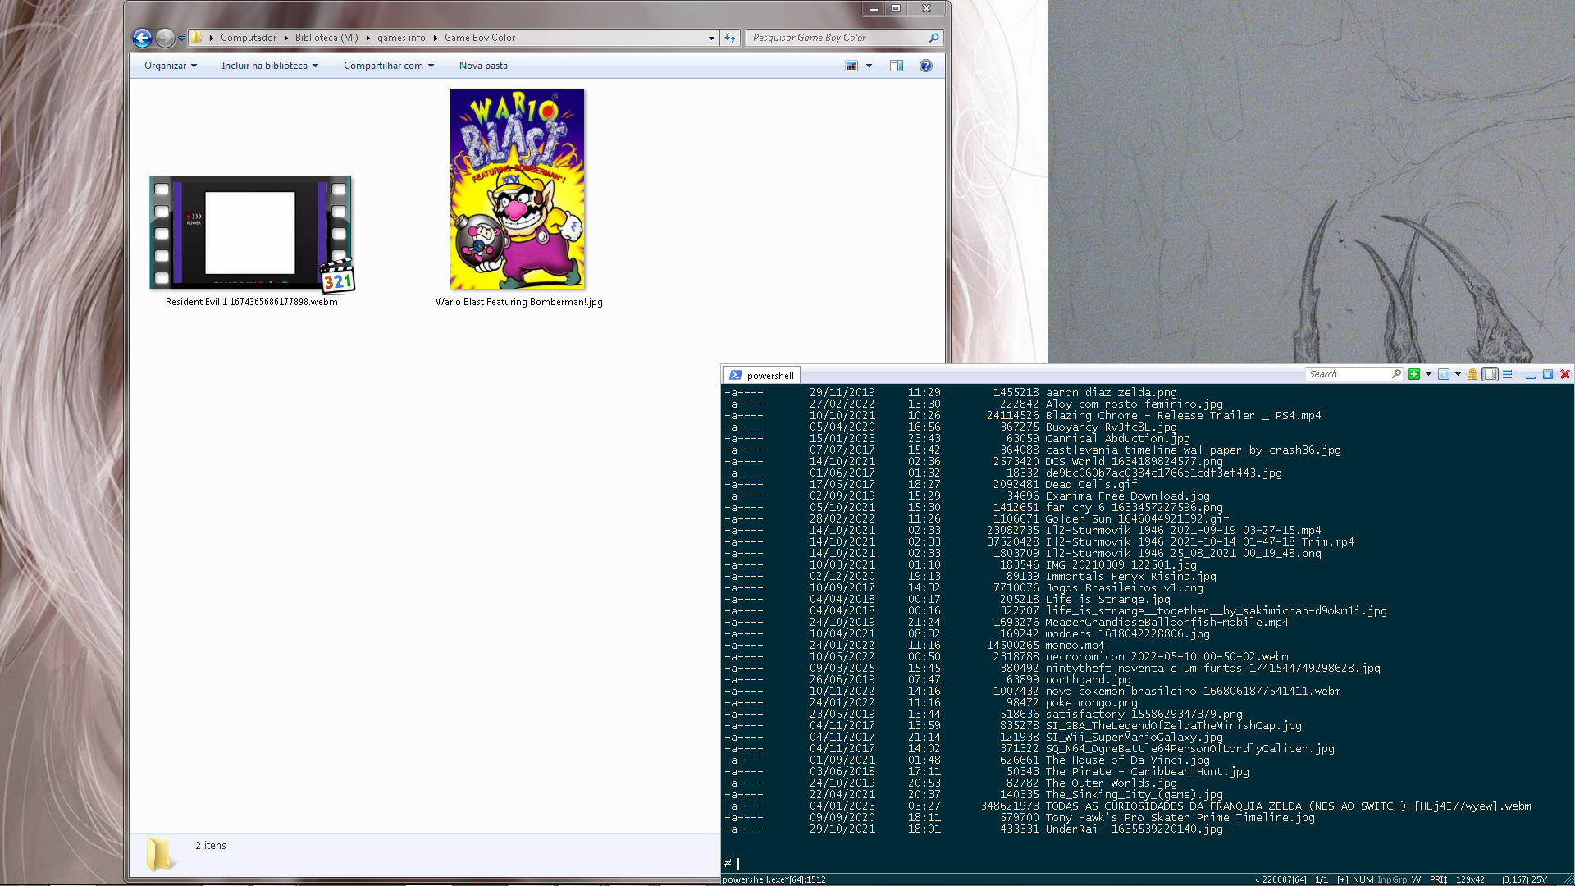Focus the 'Pesquisar Game Boy Color' search field
1575x886 pixels.
click(x=844, y=38)
